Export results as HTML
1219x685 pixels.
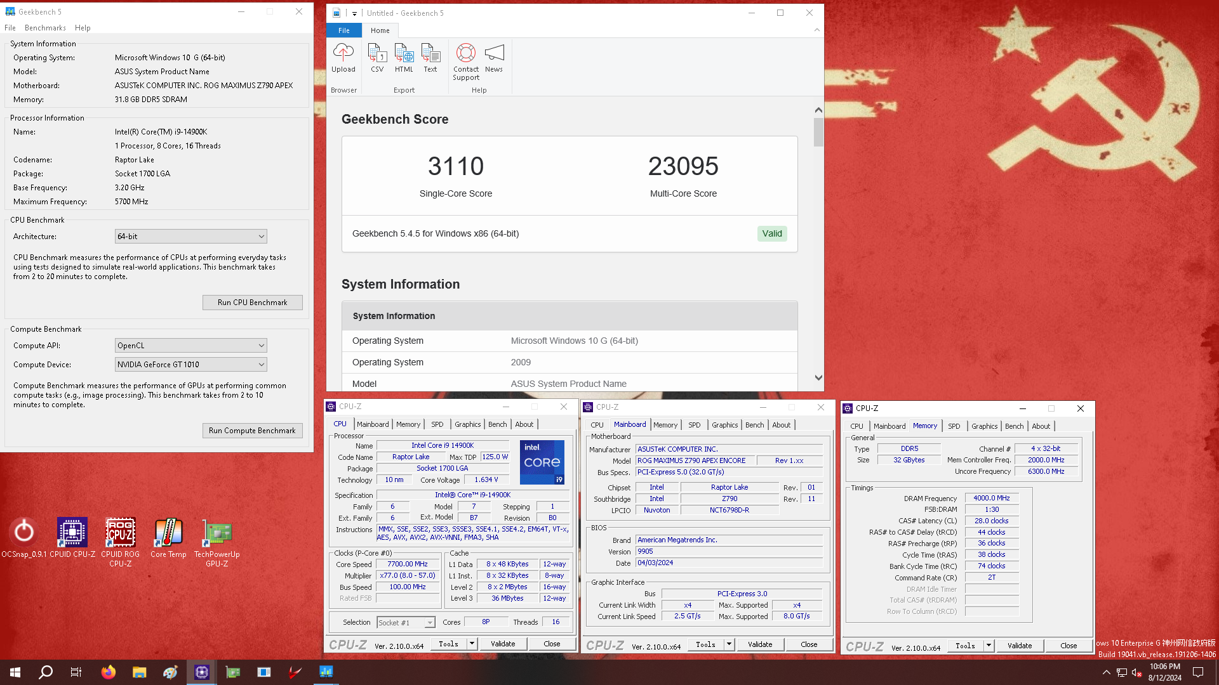pos(404,58)
